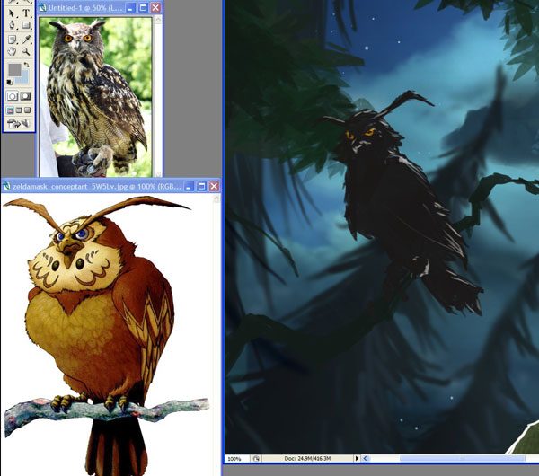Click the Doc: 24.9M/416.3M status text

tap(307, 458)
